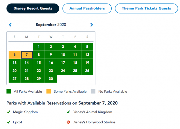Click the September 2020 month heading
Viewport: 180px width, 129px height.
coord(51,25)
